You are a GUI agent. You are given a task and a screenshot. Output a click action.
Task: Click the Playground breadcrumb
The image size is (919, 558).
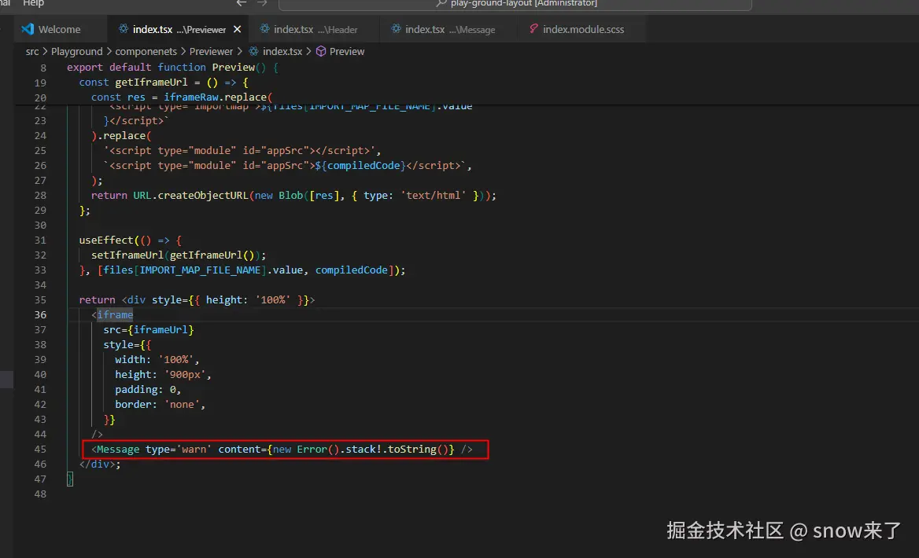coord(77,52)
